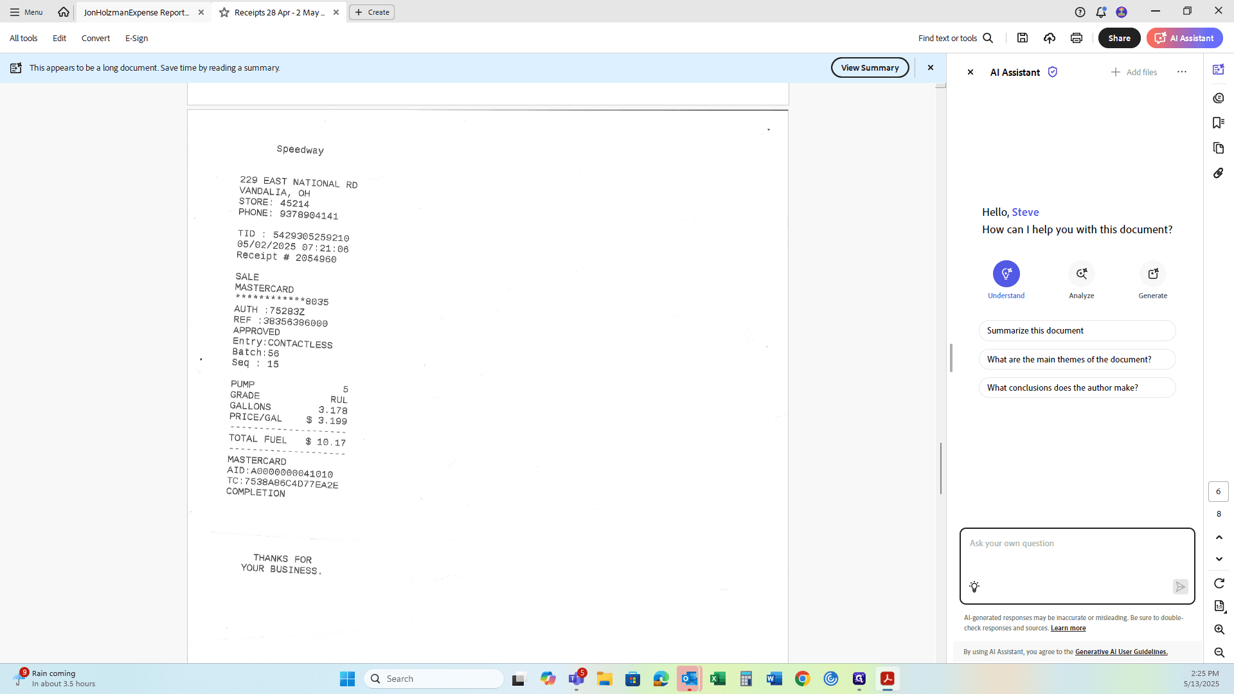The height and width of the screenshot is (694, 1234).
Task: Click the send question arrow button
Action: (x=1180, y=587)
